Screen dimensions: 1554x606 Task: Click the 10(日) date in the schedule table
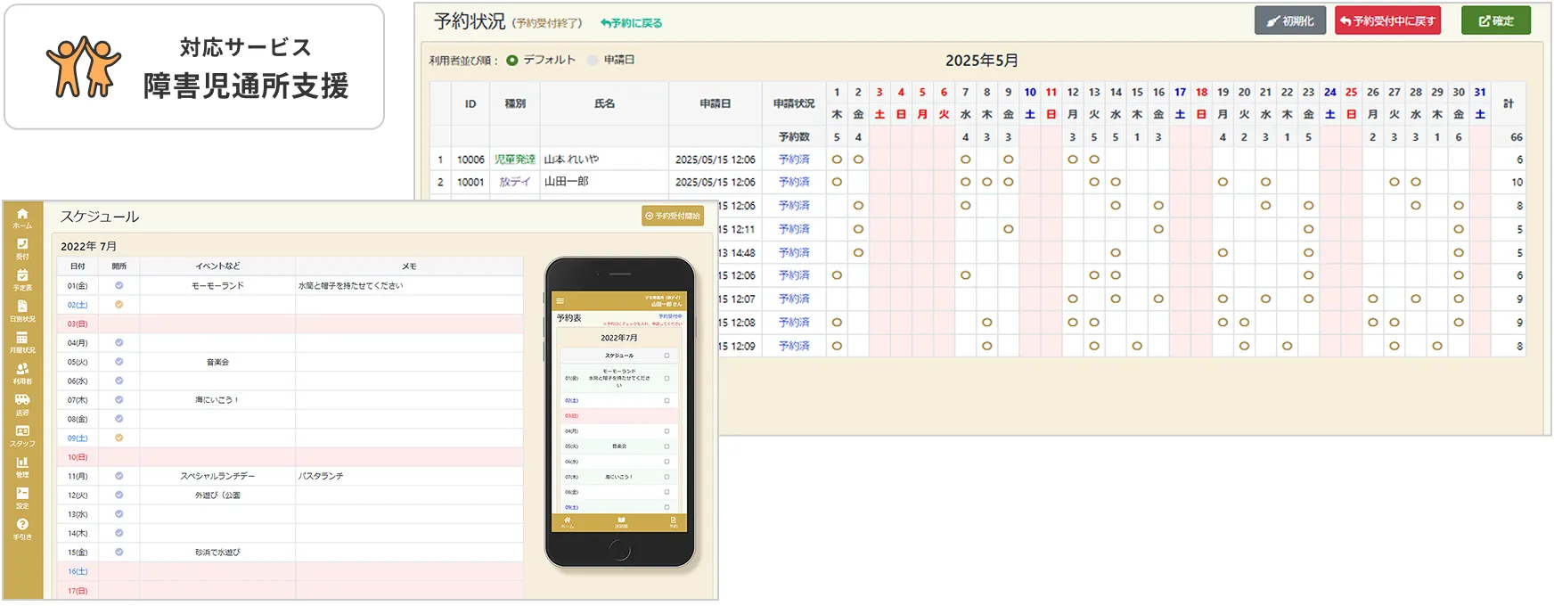click(x=78, y=457)
